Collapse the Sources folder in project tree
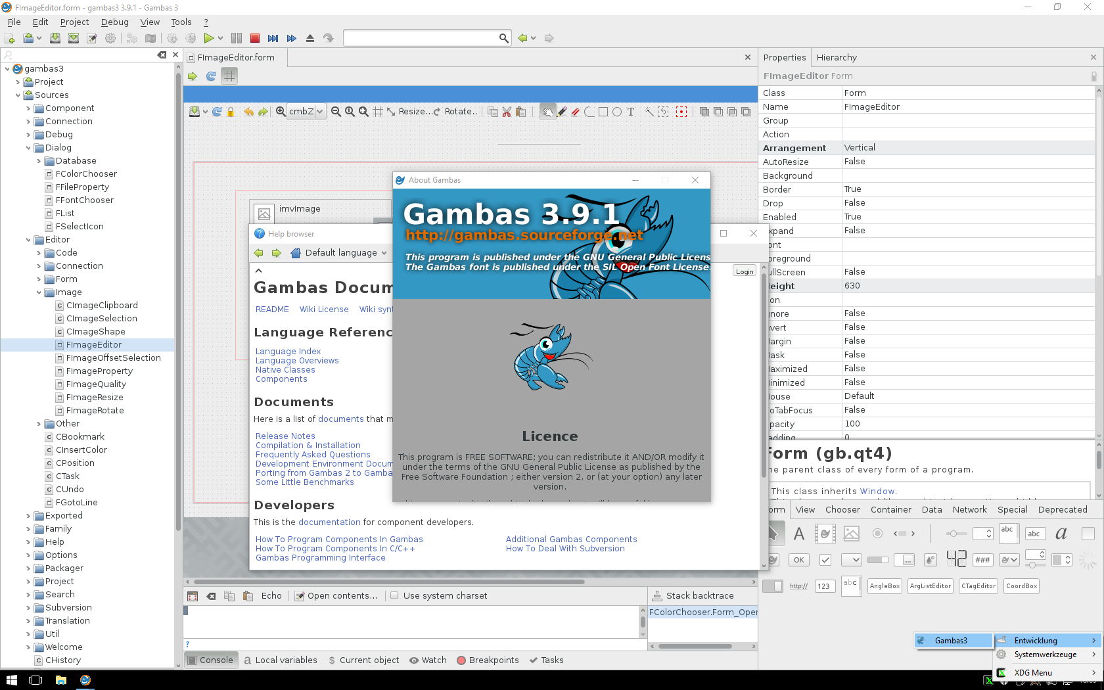1104x690 pixels. 18,95
